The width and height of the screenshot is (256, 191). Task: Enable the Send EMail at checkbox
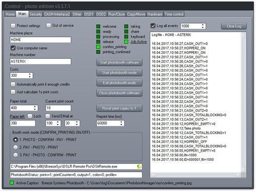48,116
